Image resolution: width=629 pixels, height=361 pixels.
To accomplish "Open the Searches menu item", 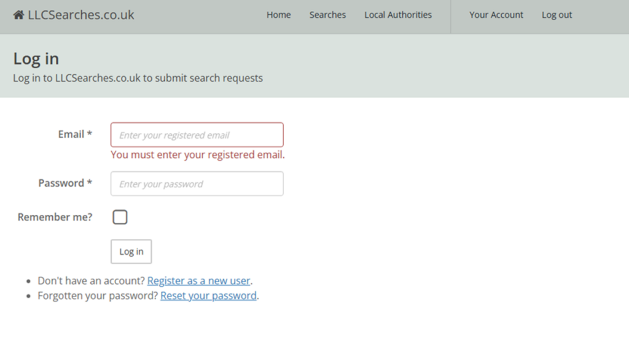I will click(x=327, y=15).
